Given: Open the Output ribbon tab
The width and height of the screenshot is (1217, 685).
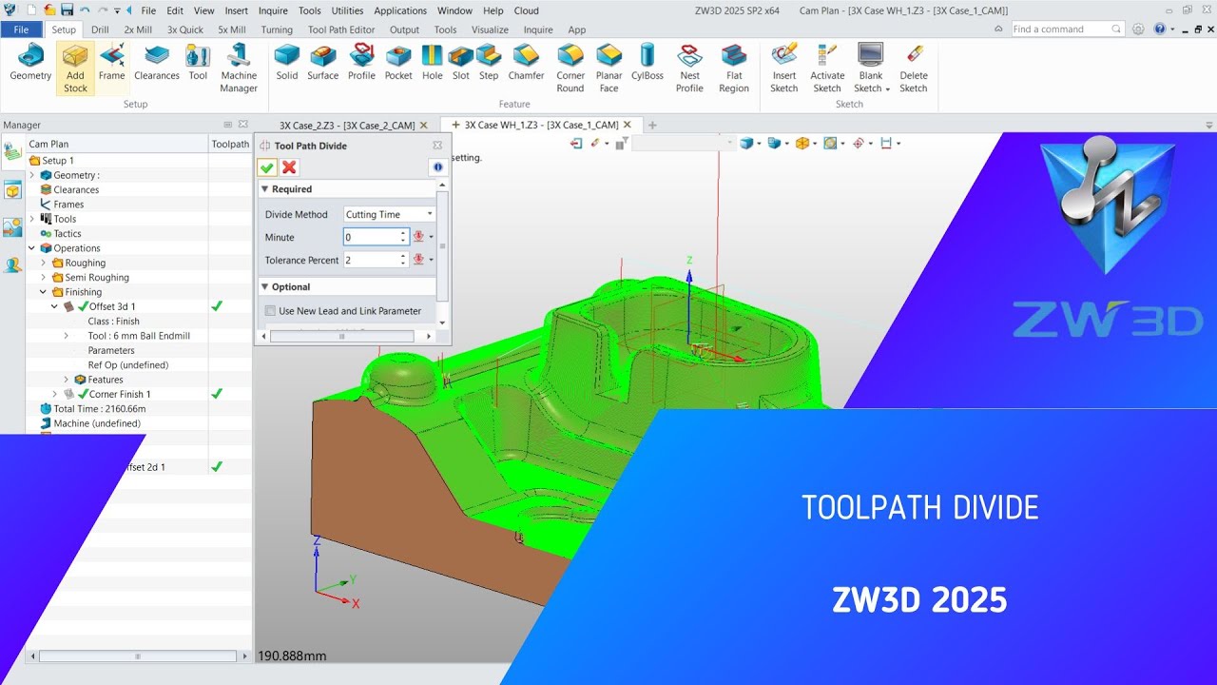Looking at the screenshot, I should [x=404, y=29].
